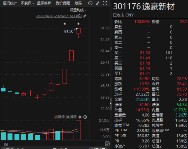The image size is (188, 149).
Task: Click the circled down-arrow more icon
Action: pos(90,3)
